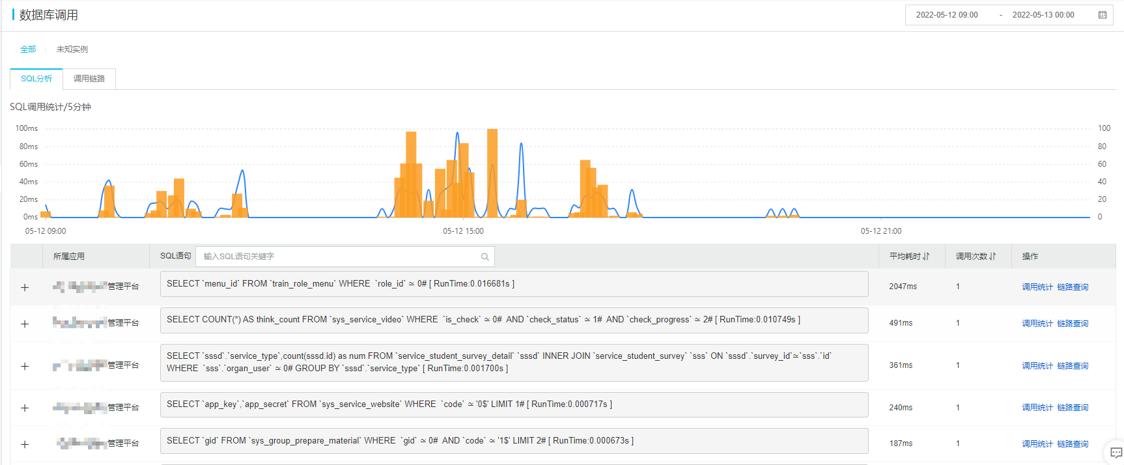Image resolution: width=1124 pixels, height=465 pixels.
Task: Click the 05-12 21:00 chart axis label
Action: click(881, 231)
